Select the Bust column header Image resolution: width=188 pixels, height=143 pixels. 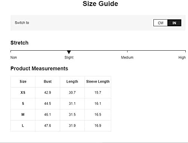(x=48, y=81)
